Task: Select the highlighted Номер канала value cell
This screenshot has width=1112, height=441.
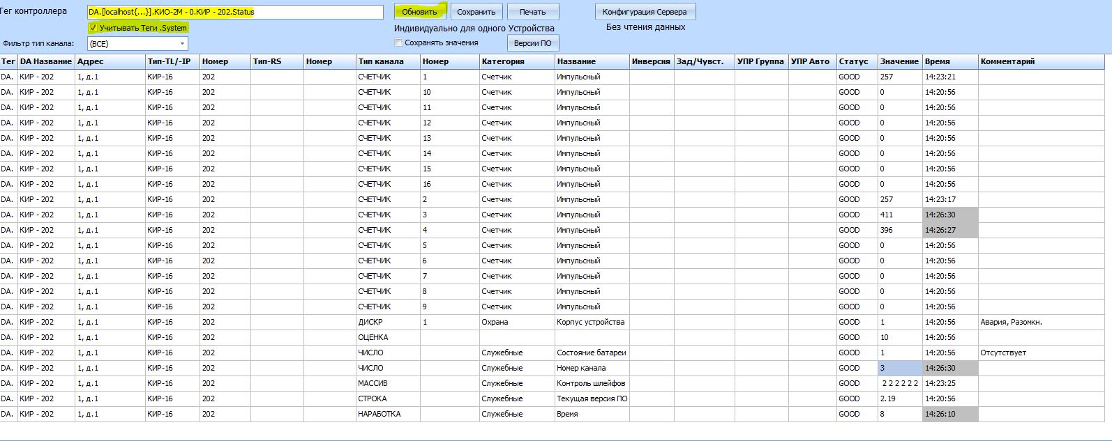Action: [x=899, y=368]
